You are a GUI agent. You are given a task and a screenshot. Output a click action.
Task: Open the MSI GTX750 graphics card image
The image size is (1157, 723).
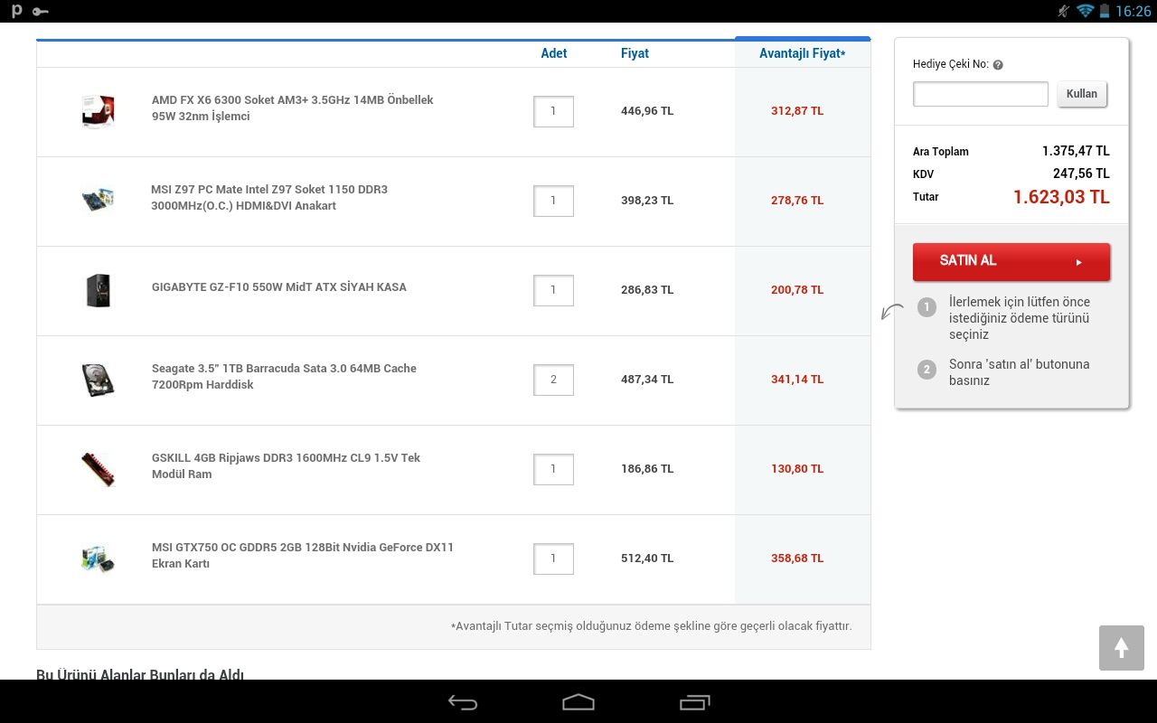click(98, 559)
